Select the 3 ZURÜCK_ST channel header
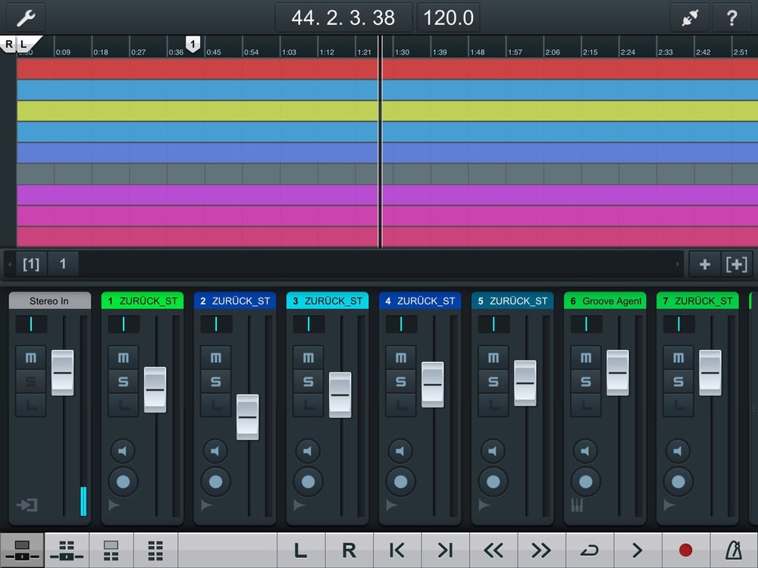Viewport: 758px width, 568px height. pyautogui.click(x=327, y=301)
